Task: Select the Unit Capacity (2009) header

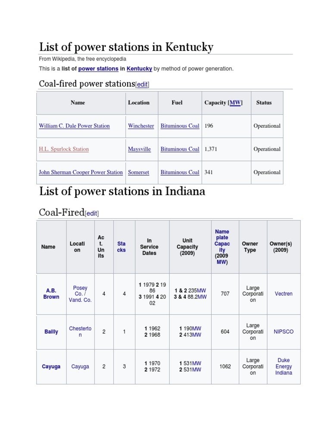Action: (187, 246)
